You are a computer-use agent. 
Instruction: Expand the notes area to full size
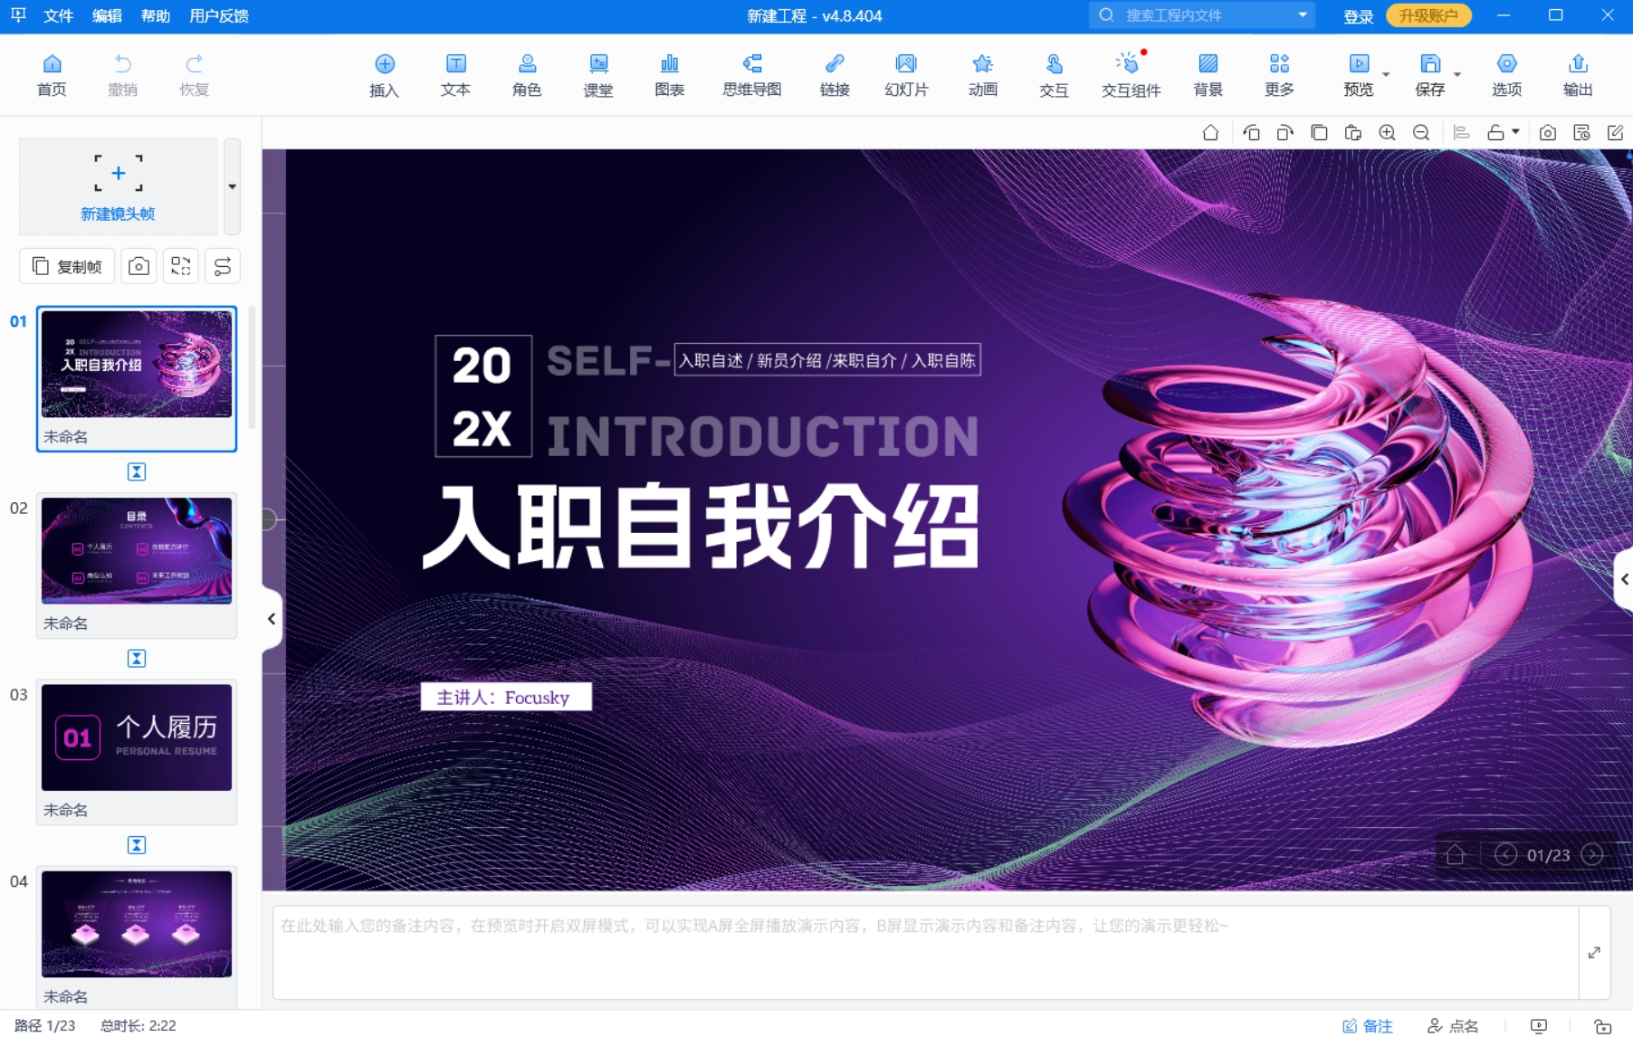1594,953
